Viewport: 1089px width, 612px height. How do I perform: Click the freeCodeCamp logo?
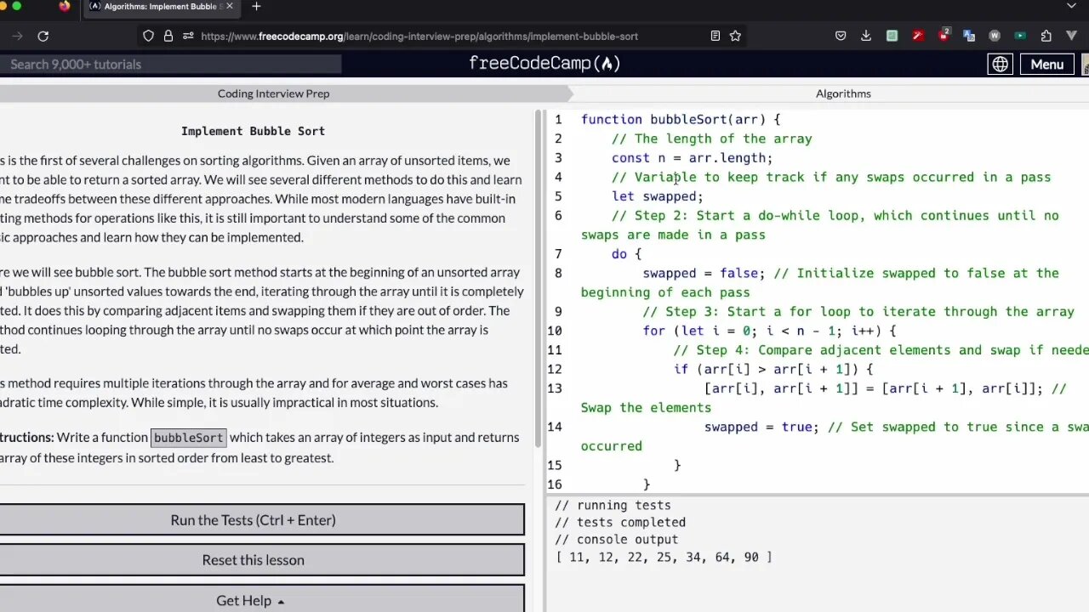[x=544, y=64]
